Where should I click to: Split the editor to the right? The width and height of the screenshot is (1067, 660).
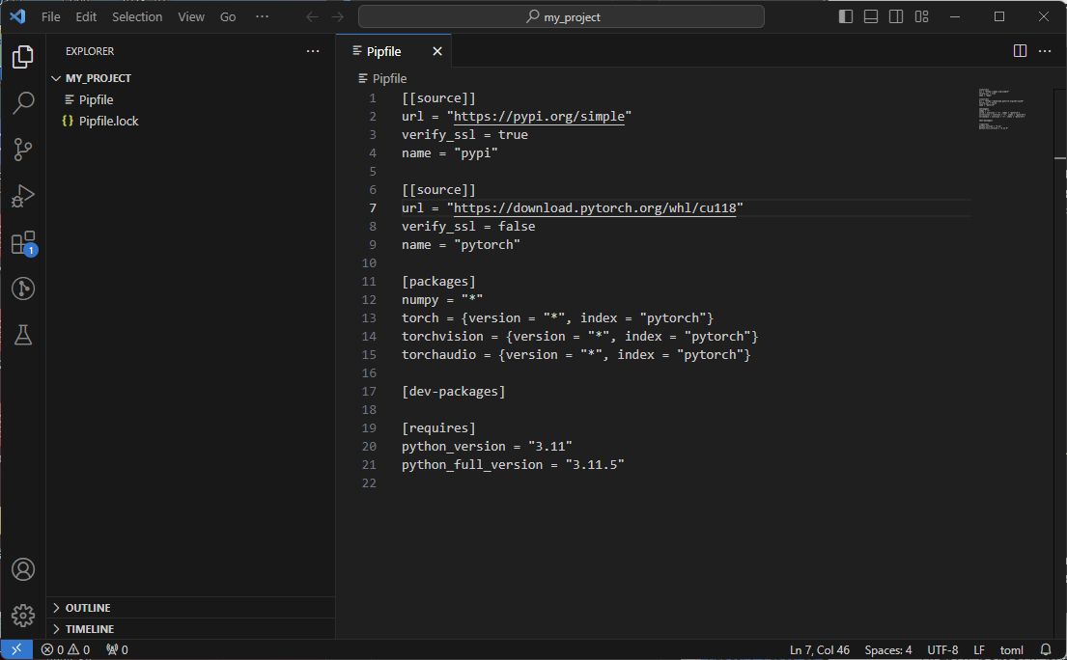click(x=1020, y=51)
